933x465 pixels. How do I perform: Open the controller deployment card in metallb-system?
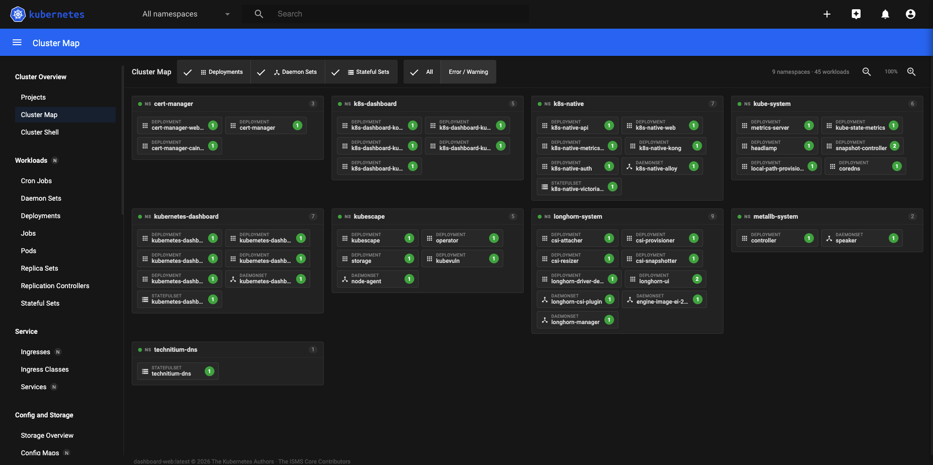tap(777, 238)
